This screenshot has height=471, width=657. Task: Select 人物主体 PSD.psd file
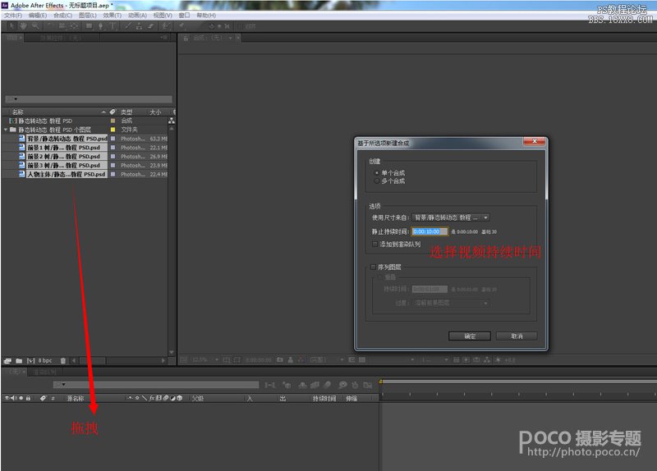coord(67,174)
